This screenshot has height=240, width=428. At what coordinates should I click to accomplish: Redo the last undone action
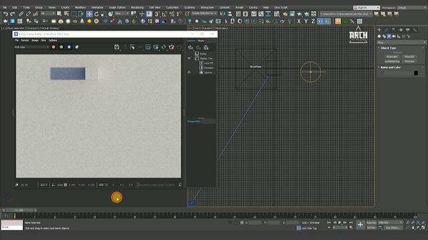coord(13,14)
